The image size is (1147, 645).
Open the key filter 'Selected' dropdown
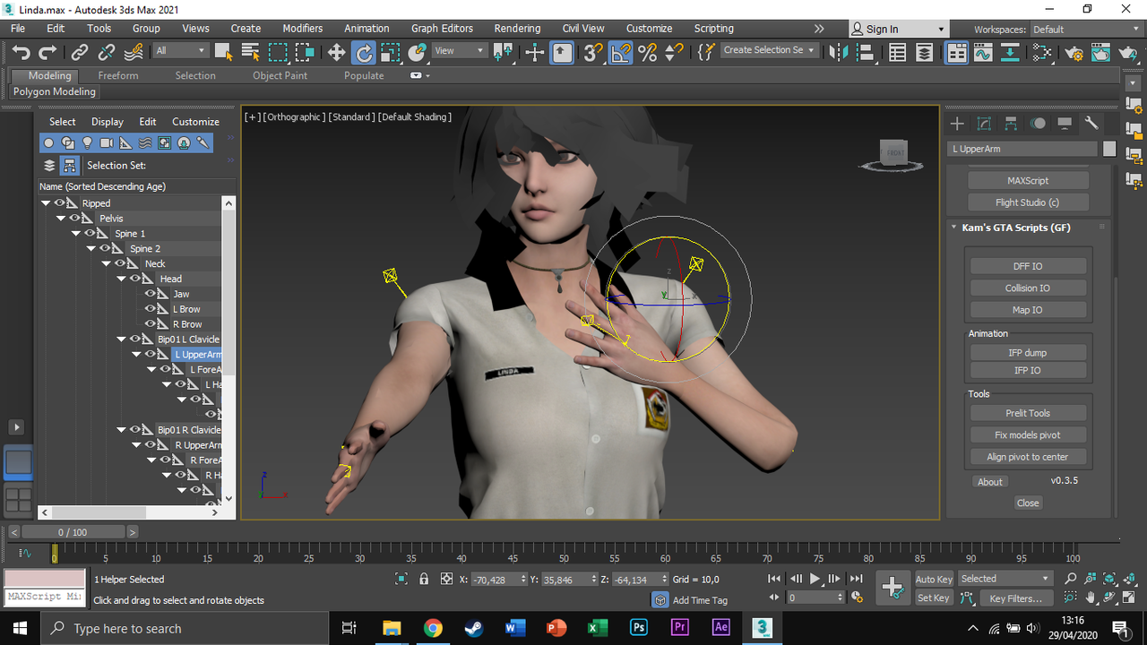(1005, 579)
